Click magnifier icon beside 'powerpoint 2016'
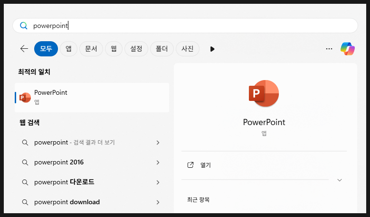 [x=25, y=163]
